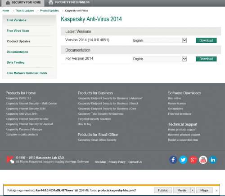Open Documentation in sidebar menu
The width and height of the screenshot is (225, 196).
[x=17, y=52]
